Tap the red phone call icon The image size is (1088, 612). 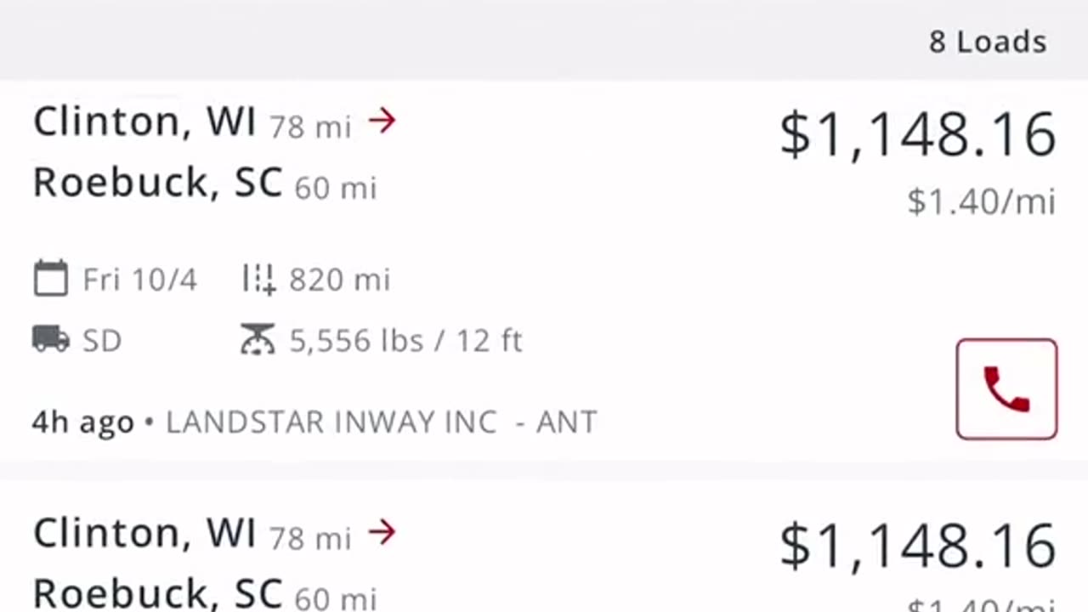pos(1006,389)
